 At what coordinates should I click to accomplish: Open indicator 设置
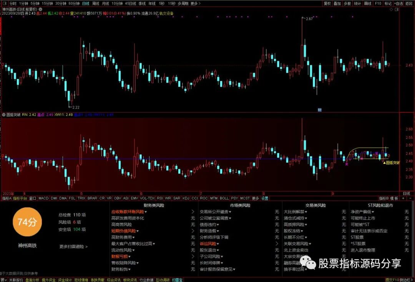tap(265, 198)
